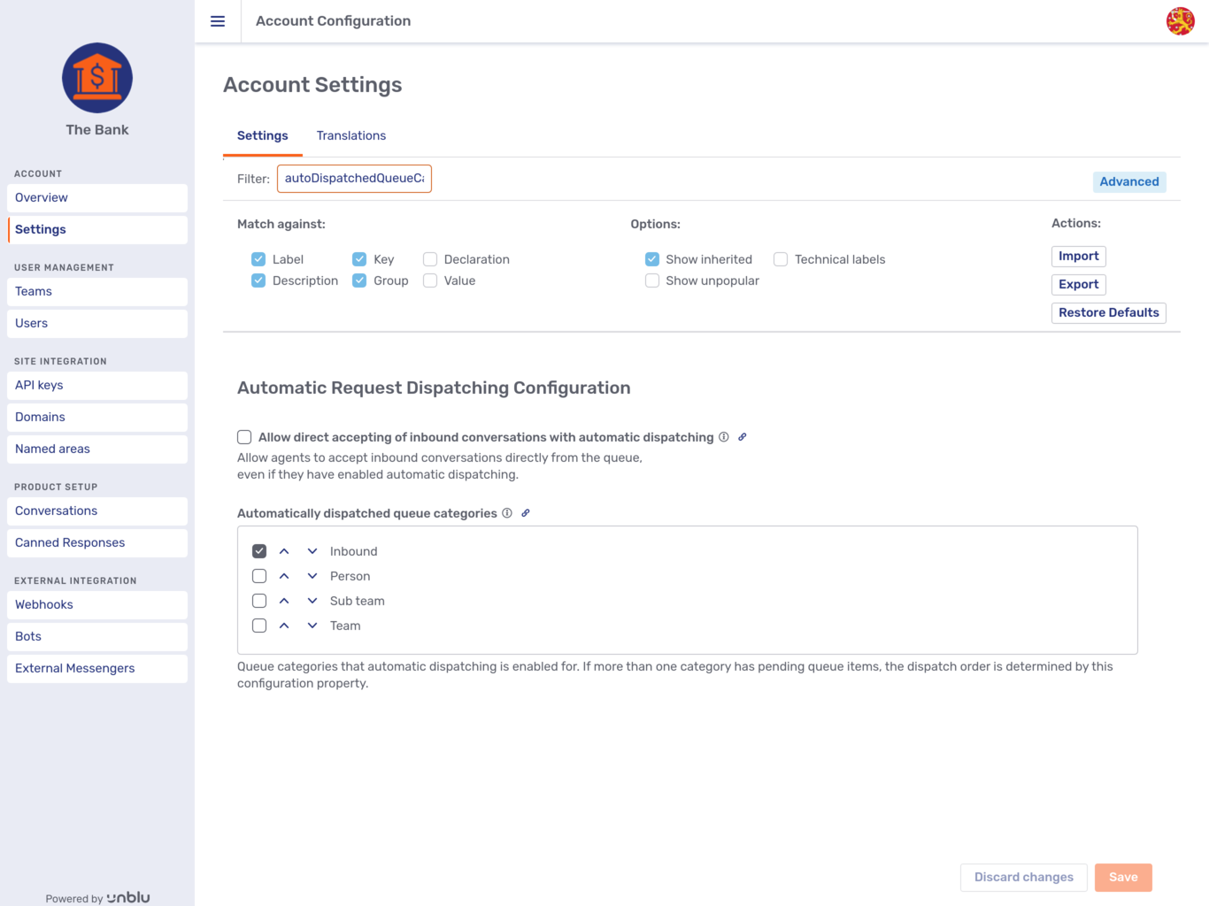Open the info tooltip for dispatched queue categories

pyautogui.click(x=506, y=513)
